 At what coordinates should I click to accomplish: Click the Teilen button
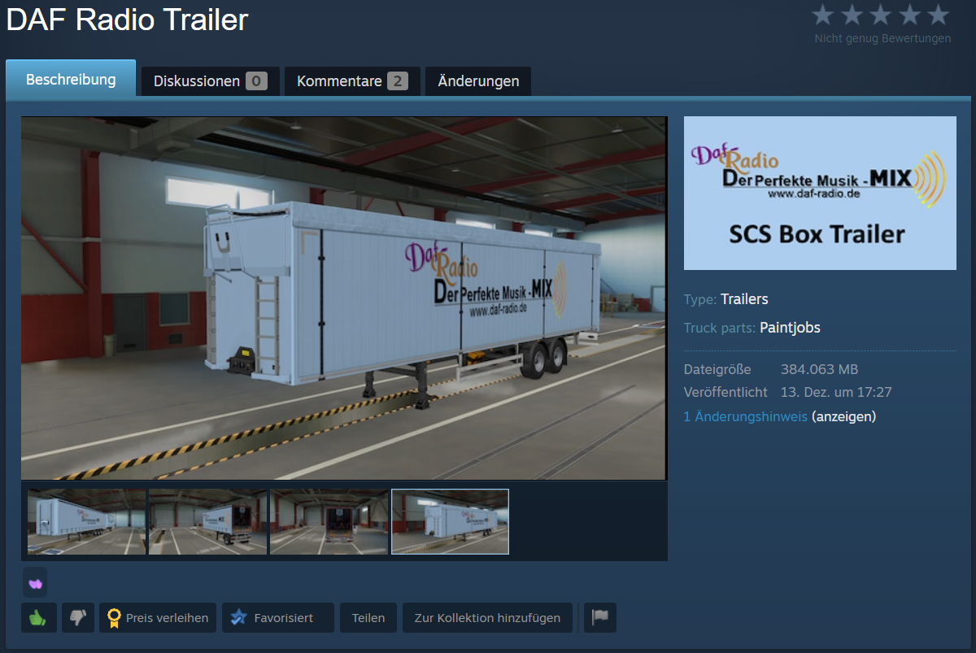coord(368,618)
